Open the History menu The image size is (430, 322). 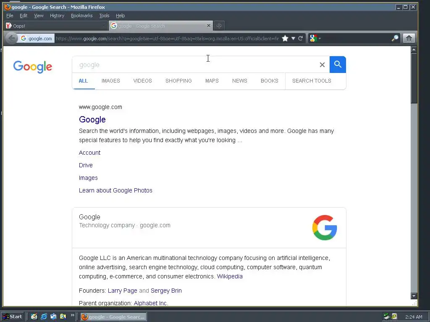click(x=57, y=16)
